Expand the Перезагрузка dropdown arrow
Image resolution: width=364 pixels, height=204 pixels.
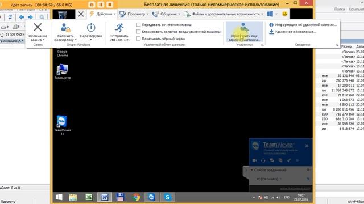(91, 40)
